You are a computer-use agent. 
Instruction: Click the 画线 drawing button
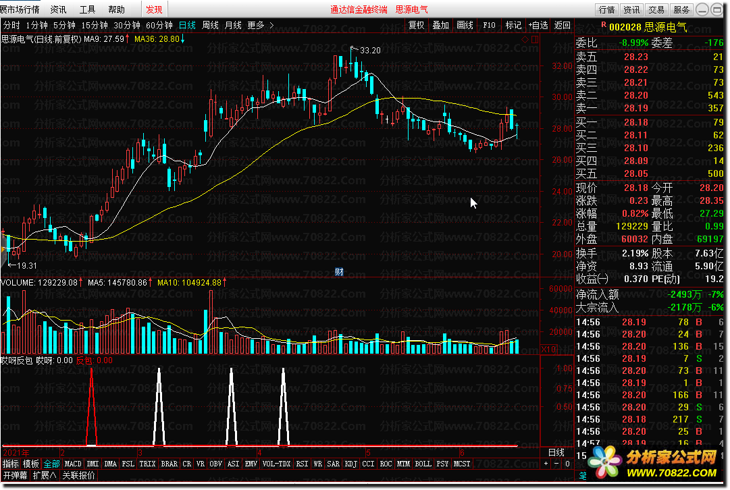point(465,25)
